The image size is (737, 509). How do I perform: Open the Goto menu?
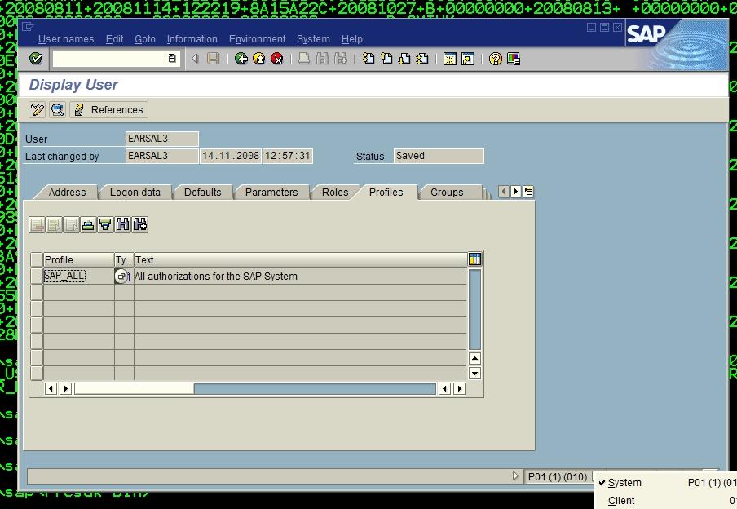(145, 39)
